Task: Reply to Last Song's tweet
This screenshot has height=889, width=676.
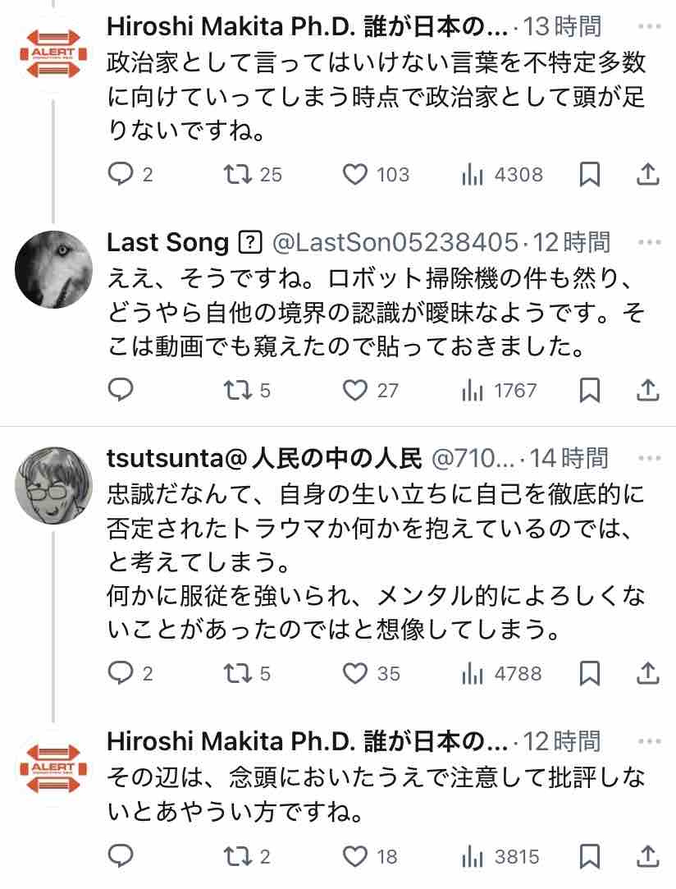Action: click(x=121, y=390)
